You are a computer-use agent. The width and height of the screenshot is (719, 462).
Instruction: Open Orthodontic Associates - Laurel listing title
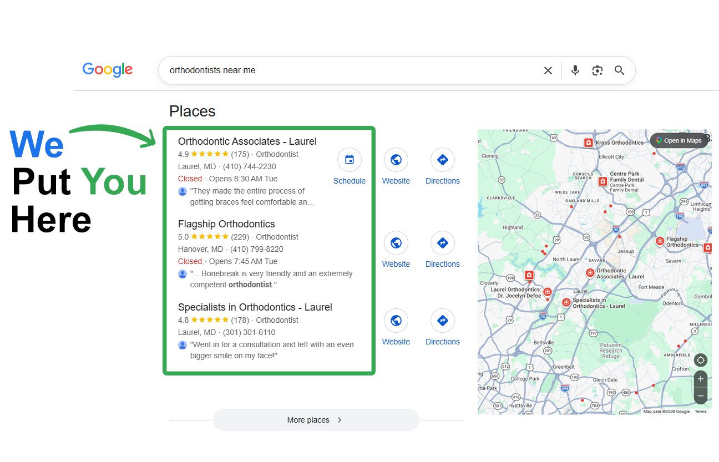(x=247, y=141)
